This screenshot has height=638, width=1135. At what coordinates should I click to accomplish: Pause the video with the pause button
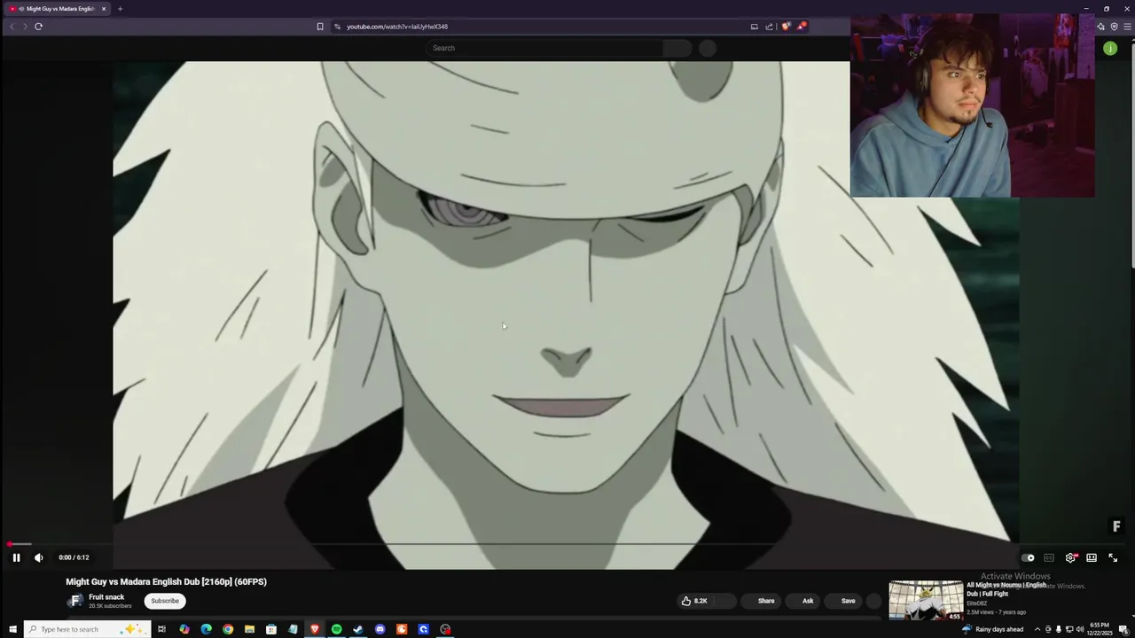tap(16, 557)
